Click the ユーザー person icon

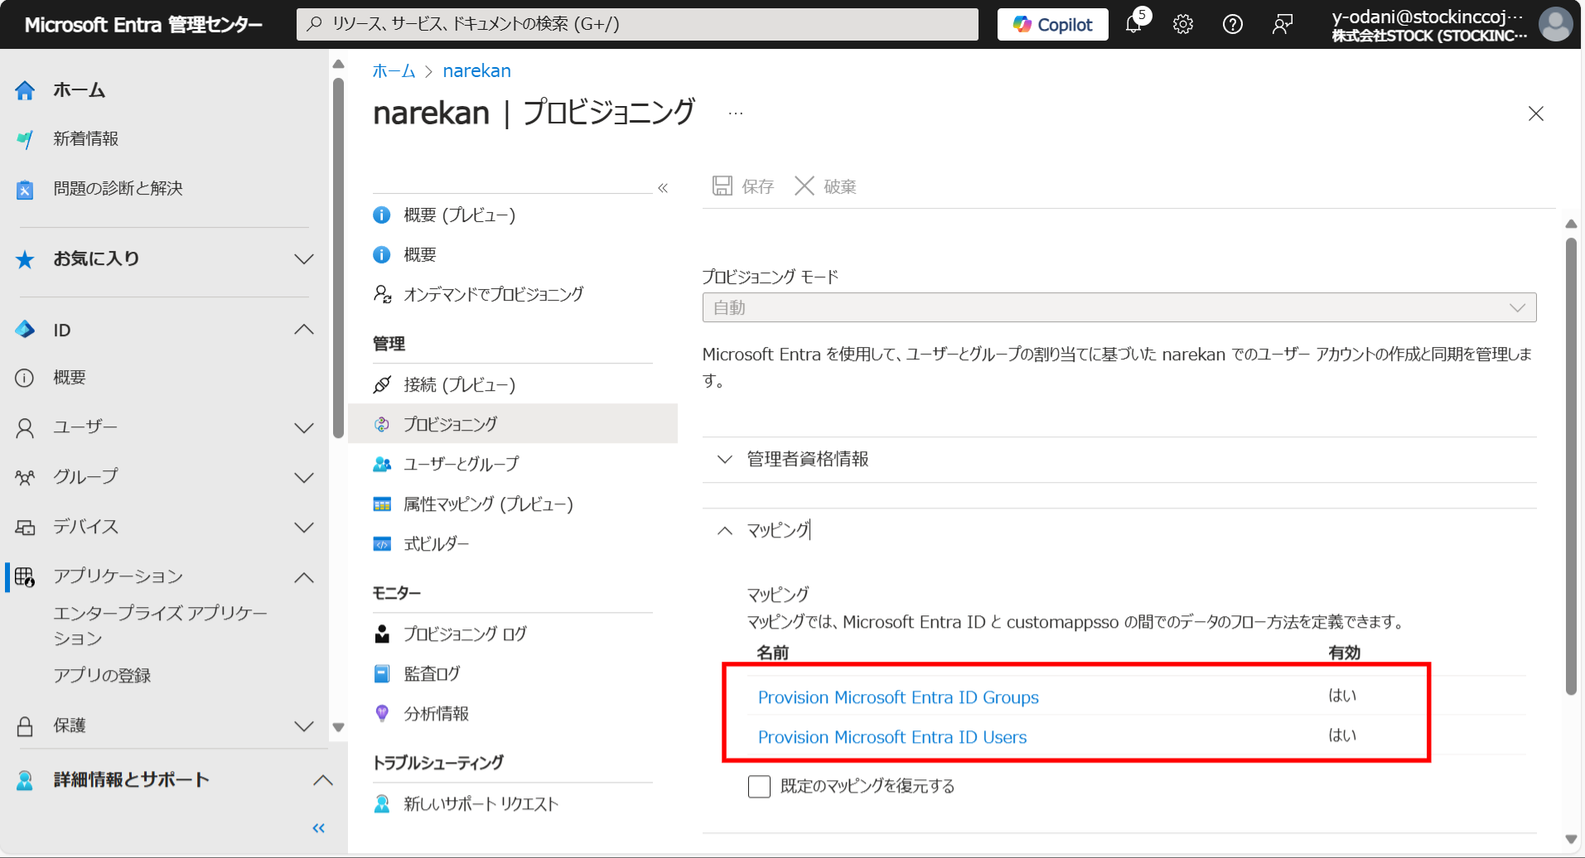tap(25, 427)
